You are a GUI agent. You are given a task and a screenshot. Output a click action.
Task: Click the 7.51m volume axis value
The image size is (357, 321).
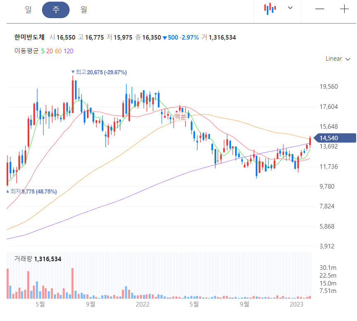pyautogui.click(x=328, y=291)
